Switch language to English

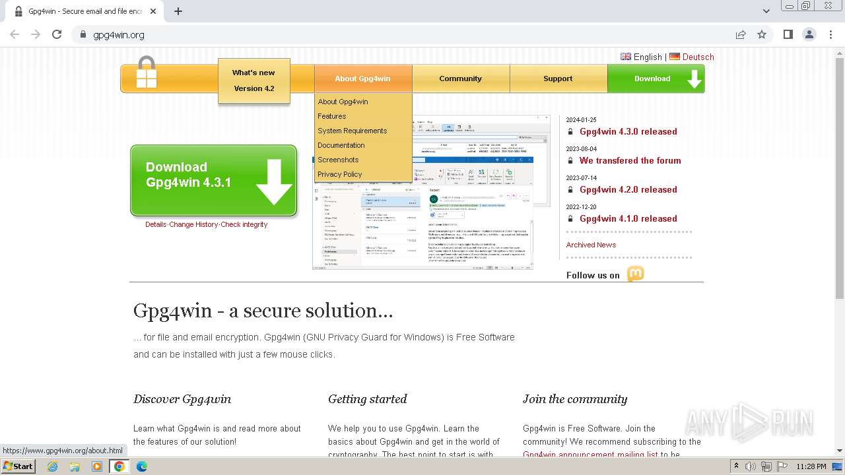648,57
